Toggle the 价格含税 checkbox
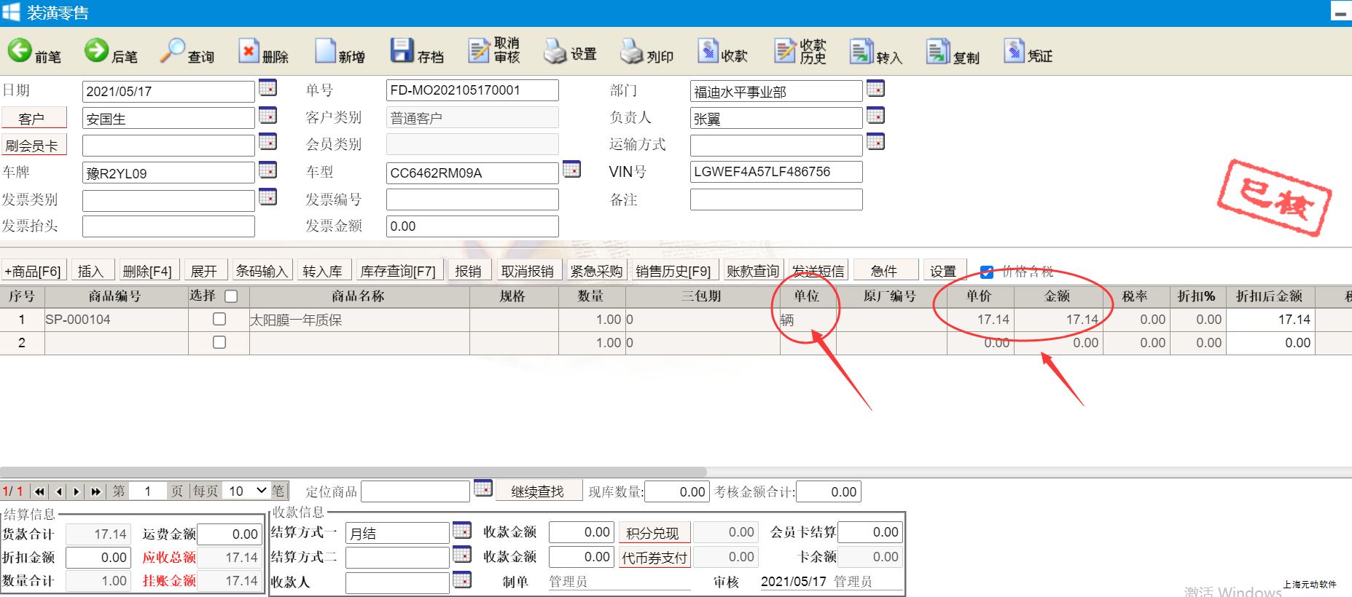Viewport: 1352px width, 597px height. coord(987,272)
